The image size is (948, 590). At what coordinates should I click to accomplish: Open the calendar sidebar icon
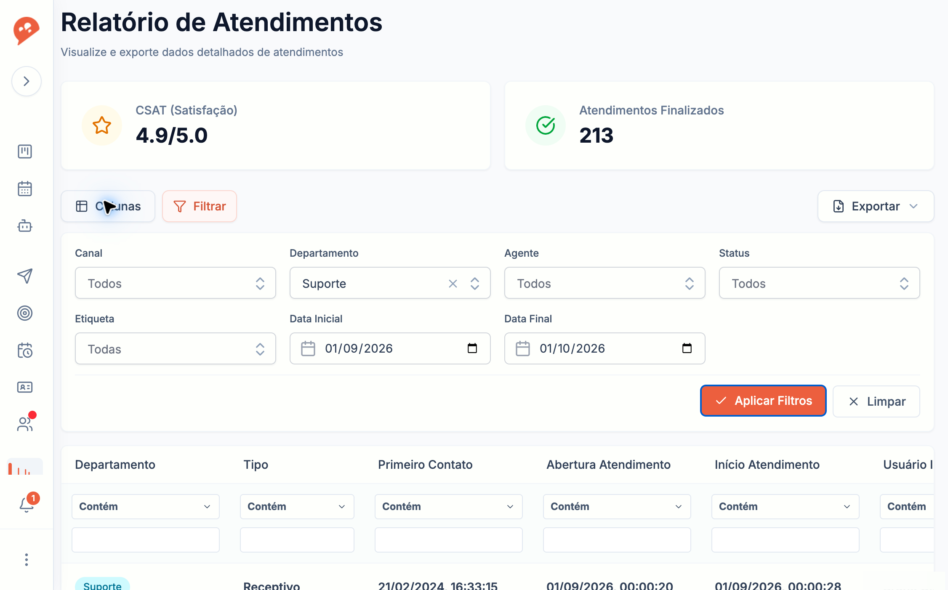pos(25,189)
